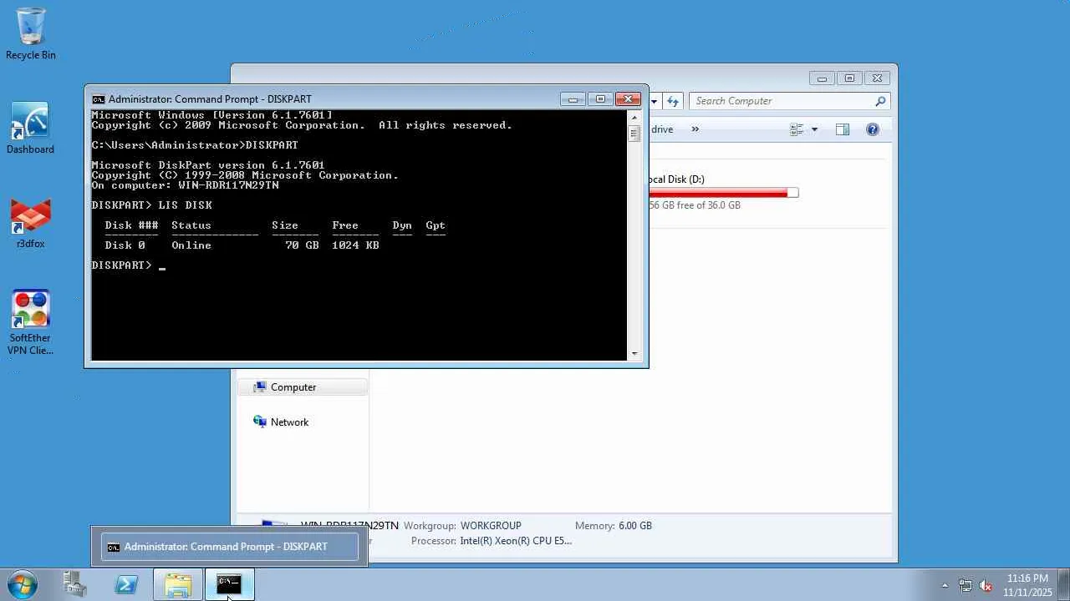
Task: Select Network in the navigation pane
Action: [x=289, y=422]
